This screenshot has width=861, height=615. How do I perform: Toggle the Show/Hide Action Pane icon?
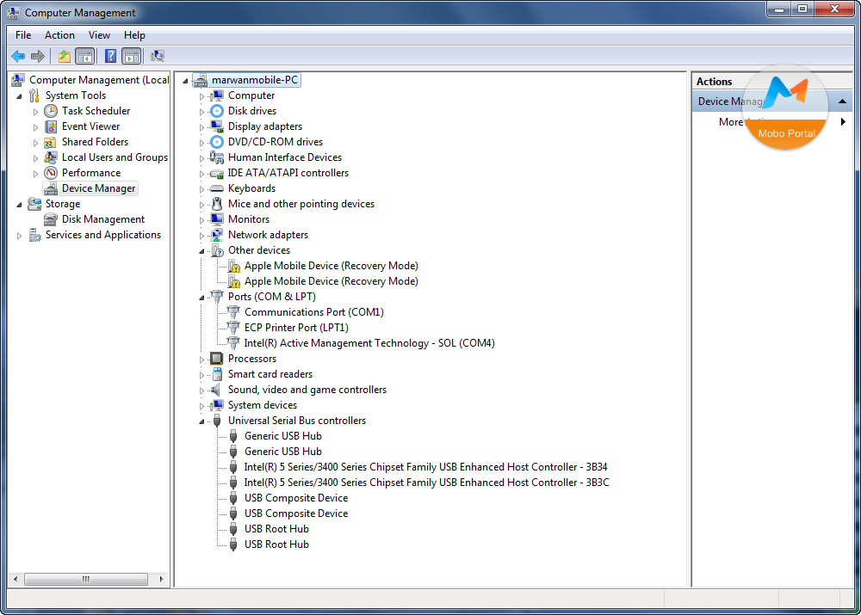pos(132,56)
